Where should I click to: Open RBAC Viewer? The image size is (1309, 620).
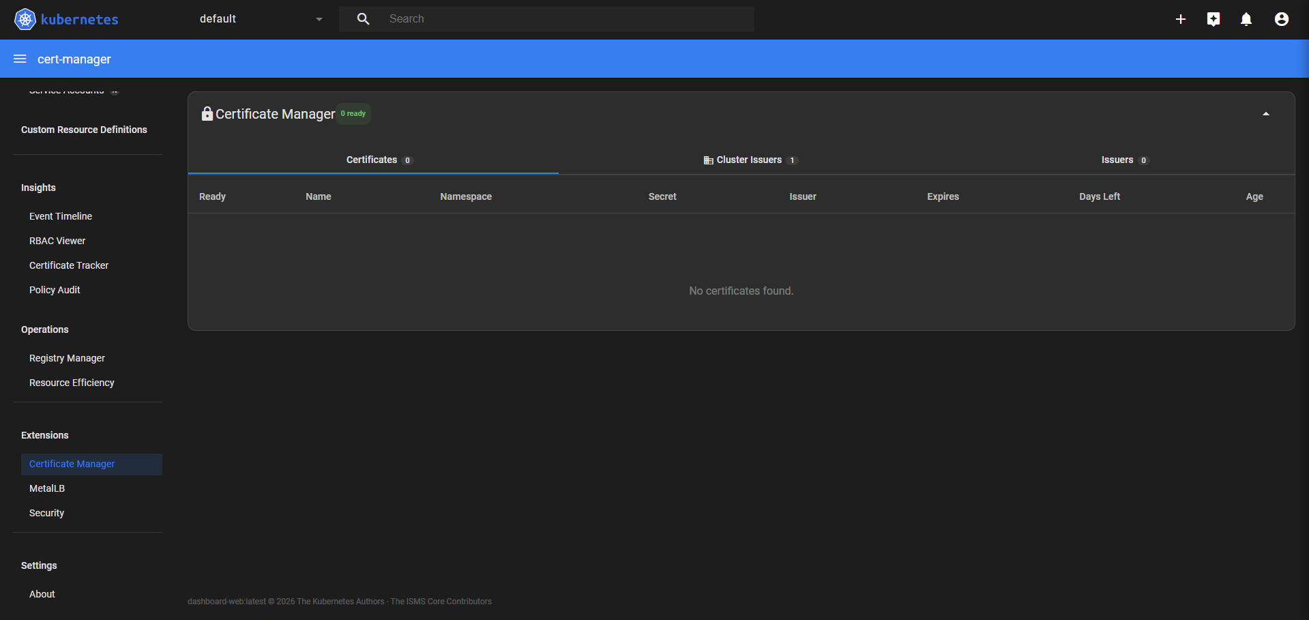pyautogui.click(x=57, y=241)
